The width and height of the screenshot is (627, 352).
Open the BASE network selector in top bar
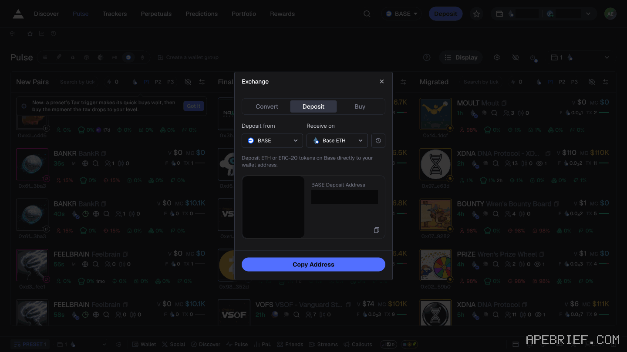pyautogui.click(x=401, y=14)
